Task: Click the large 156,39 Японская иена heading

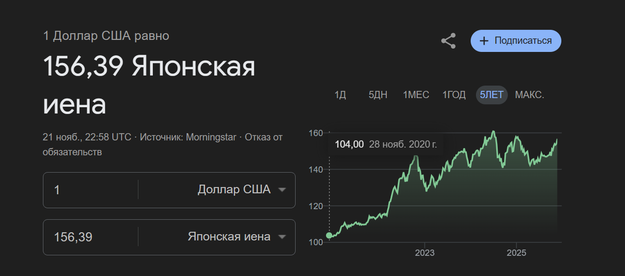Action: [x=149, y=86]
